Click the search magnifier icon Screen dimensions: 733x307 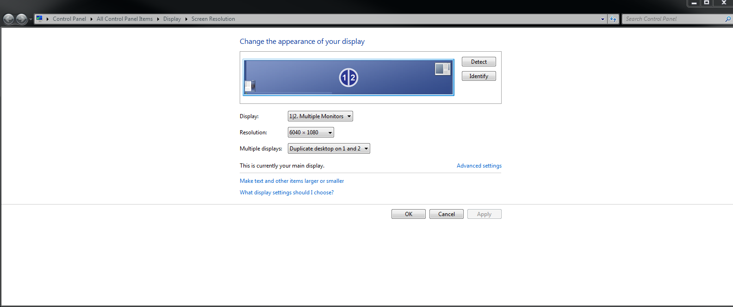[727, 19]
